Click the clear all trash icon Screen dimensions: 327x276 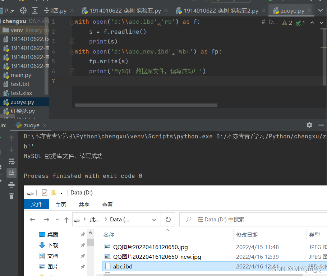(x=11, y=196)
